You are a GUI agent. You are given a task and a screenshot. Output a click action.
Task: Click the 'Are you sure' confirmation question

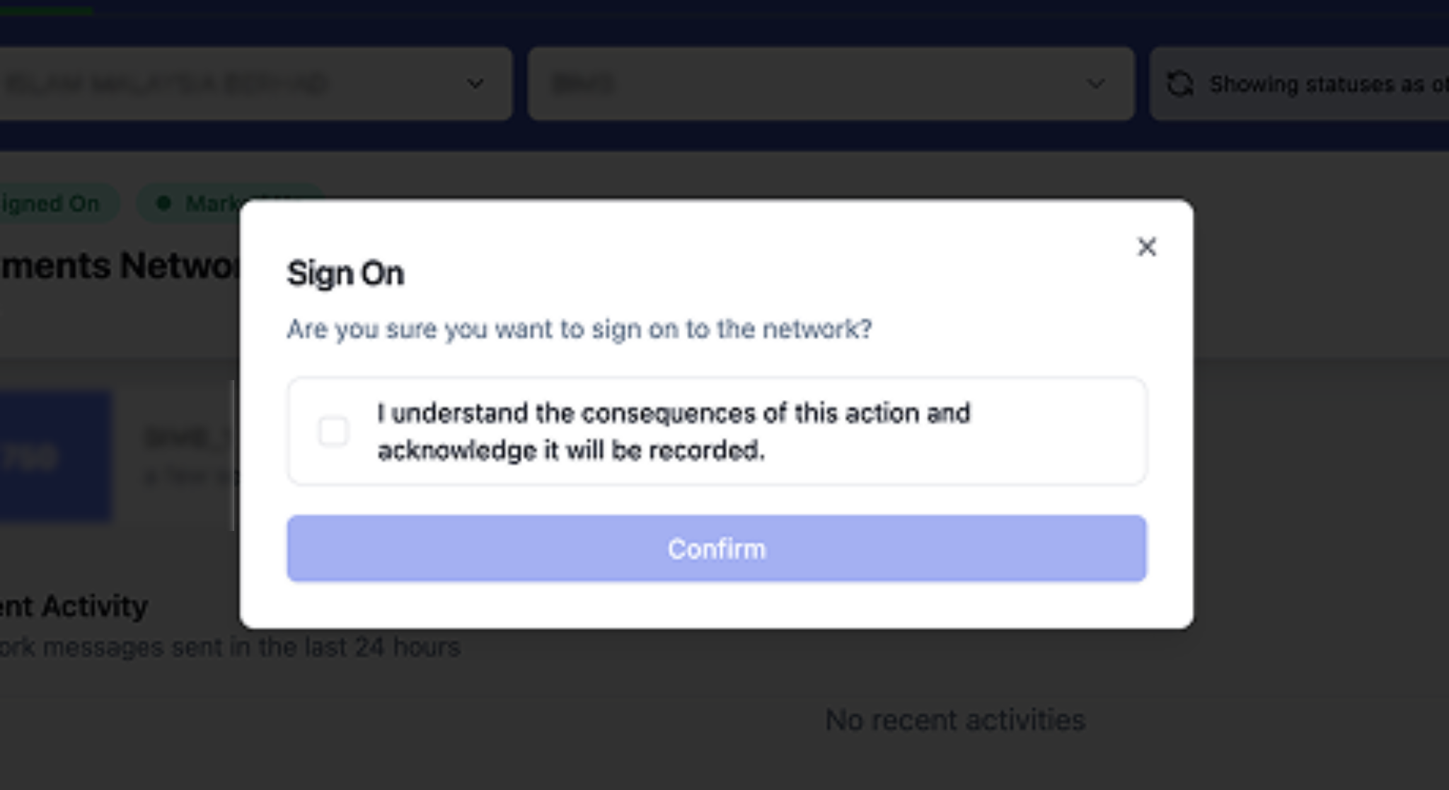tap(579, 329)
